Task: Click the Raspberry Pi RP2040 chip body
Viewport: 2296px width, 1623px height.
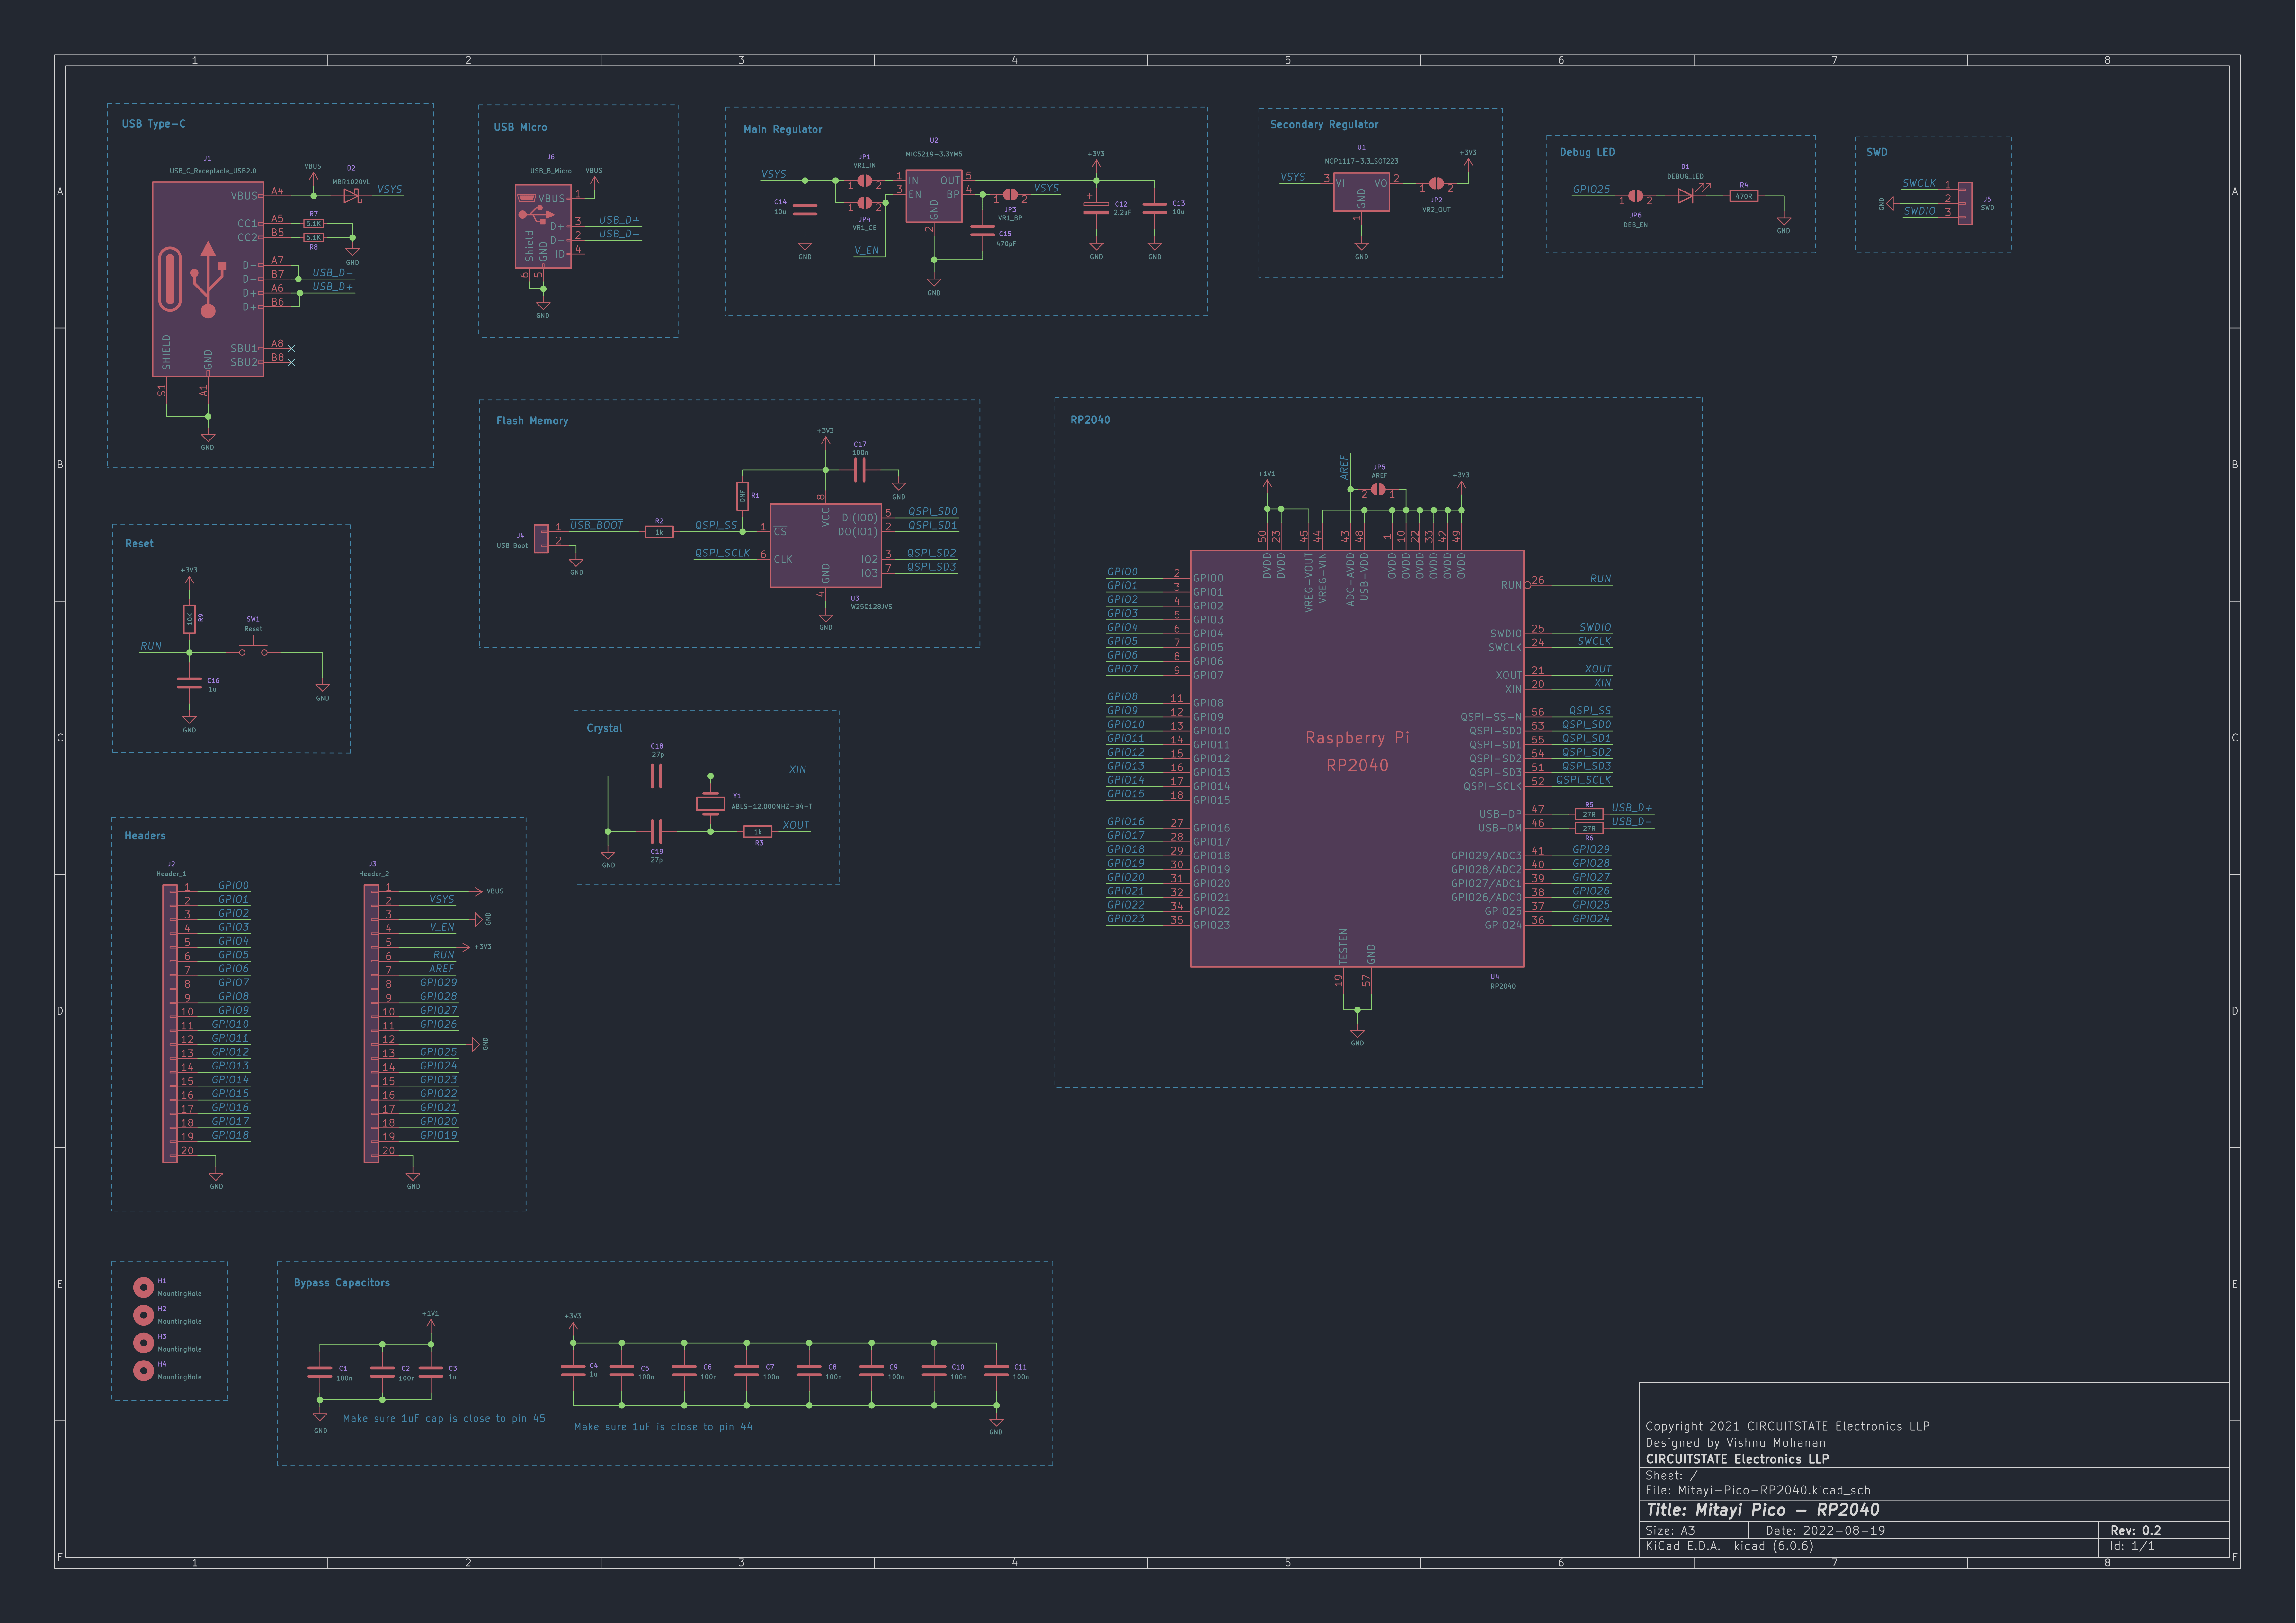Action: tap(1357, 758)
